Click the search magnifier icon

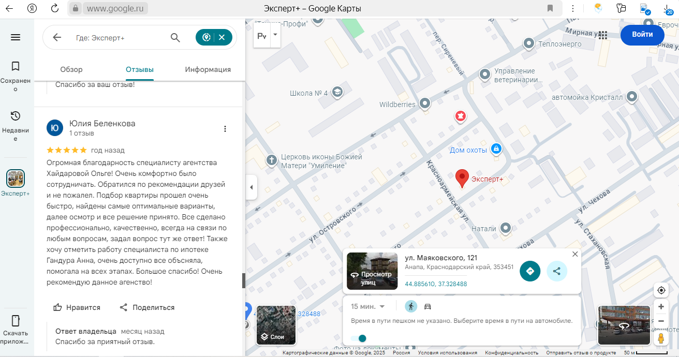coord(175,37)
